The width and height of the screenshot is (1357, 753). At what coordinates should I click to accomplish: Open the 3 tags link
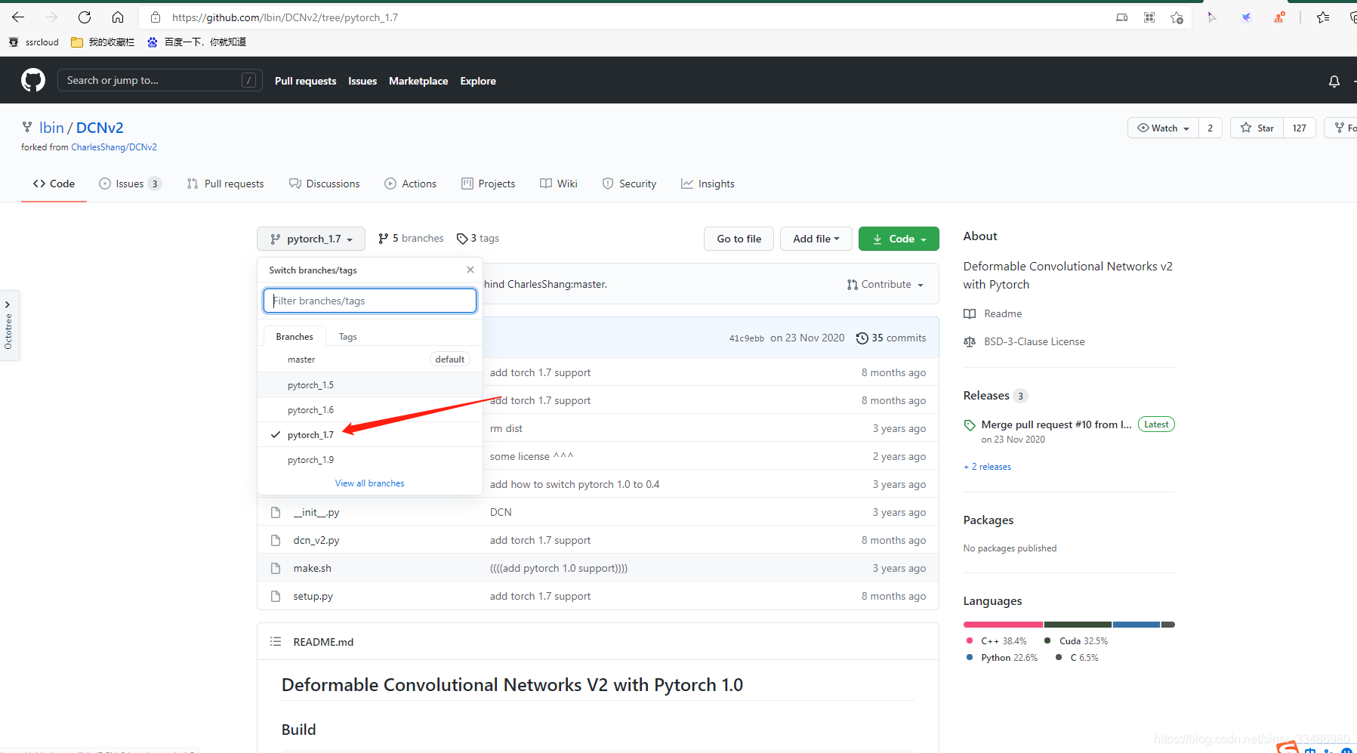point(478,238)
